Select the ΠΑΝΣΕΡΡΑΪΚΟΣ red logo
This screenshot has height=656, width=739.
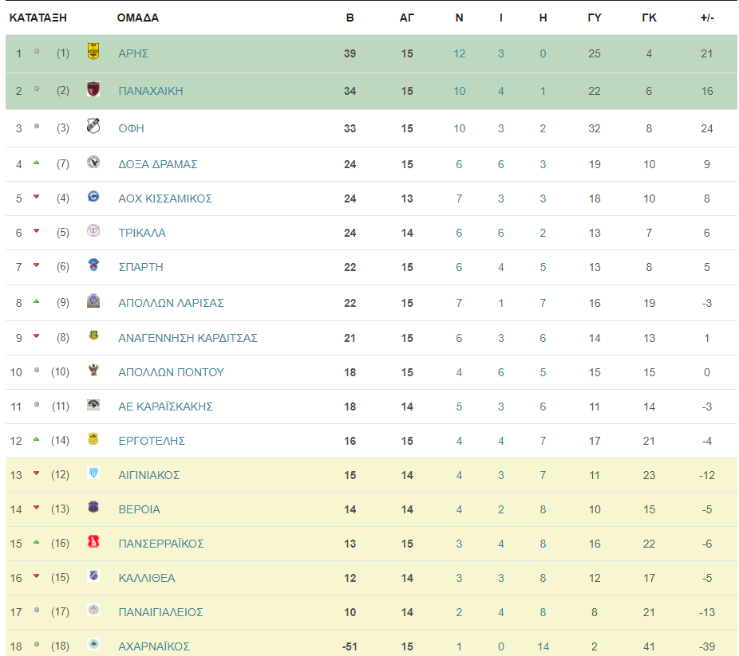[x=93, y=542]
